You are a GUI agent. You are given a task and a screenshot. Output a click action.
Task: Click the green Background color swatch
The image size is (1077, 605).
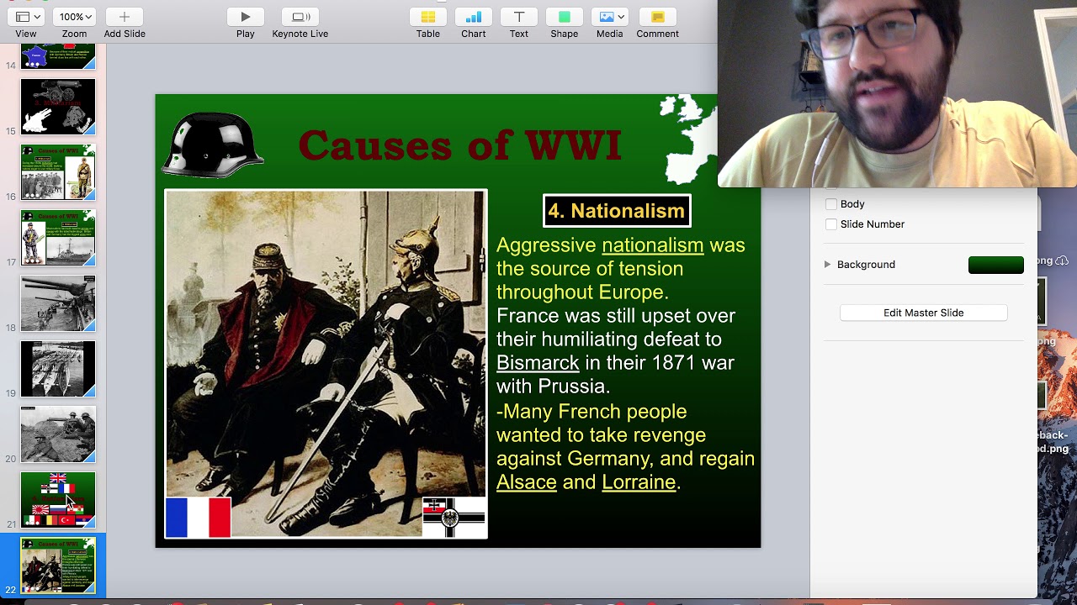click(x=996, y=265)
